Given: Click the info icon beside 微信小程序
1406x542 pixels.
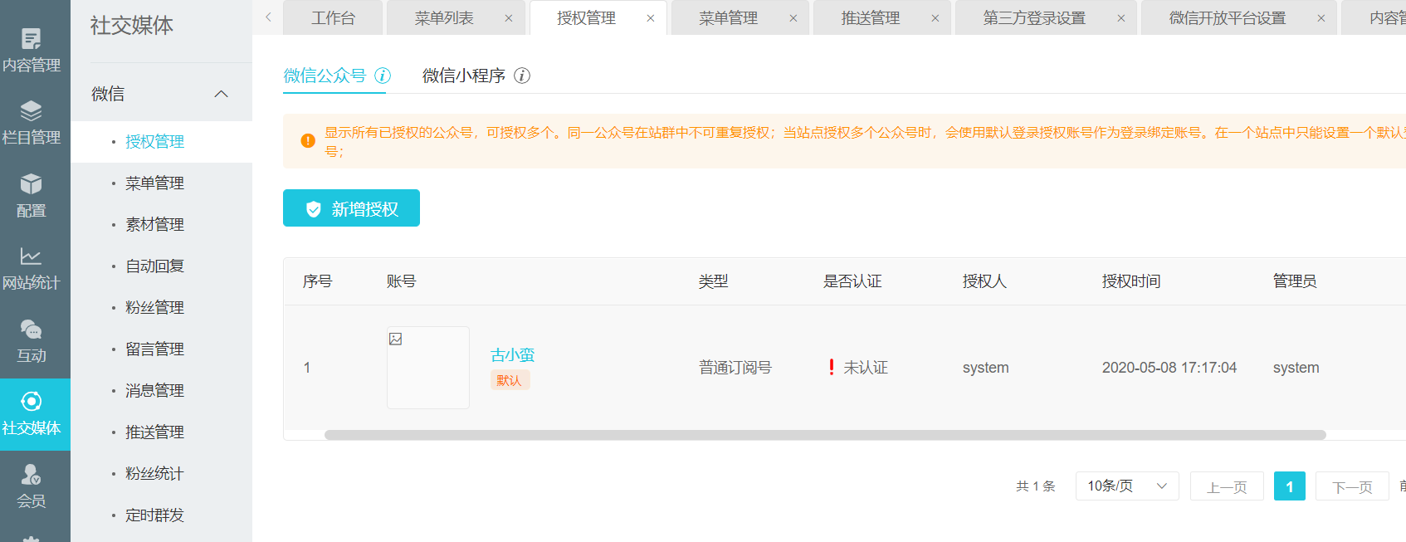Looking at the screenshot, I should point(522,76).
